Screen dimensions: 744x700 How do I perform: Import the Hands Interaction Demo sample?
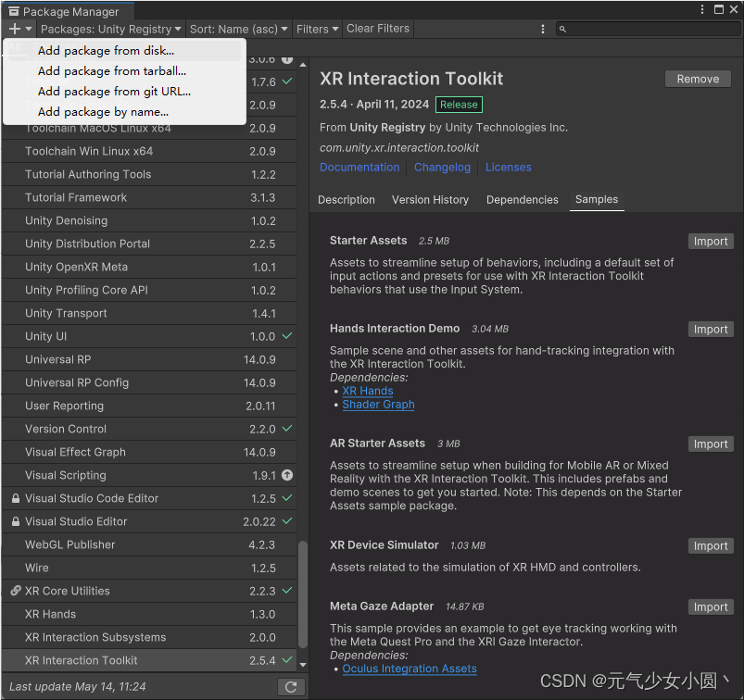pos(711,329)
